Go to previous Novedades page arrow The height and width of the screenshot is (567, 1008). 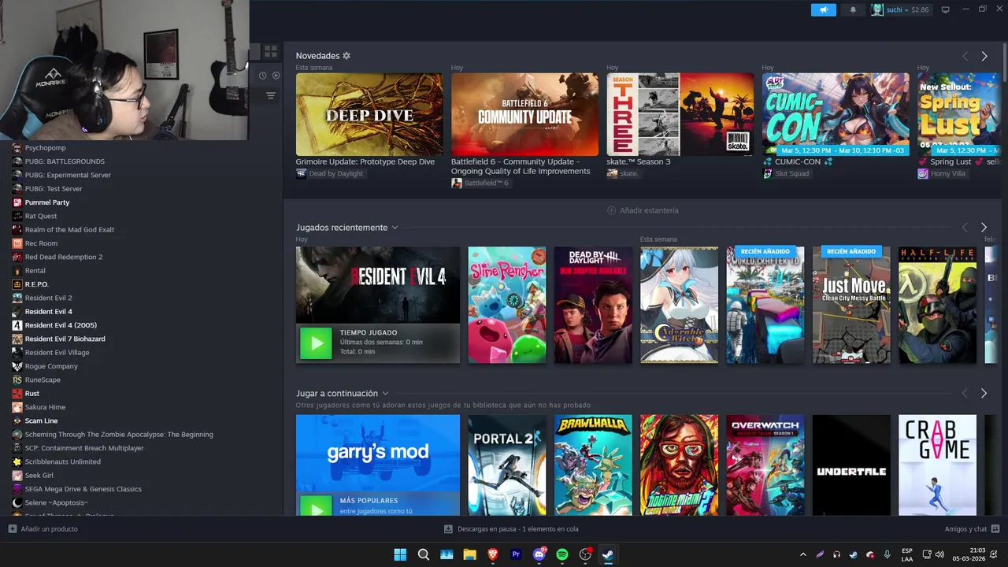coord(965,57)
